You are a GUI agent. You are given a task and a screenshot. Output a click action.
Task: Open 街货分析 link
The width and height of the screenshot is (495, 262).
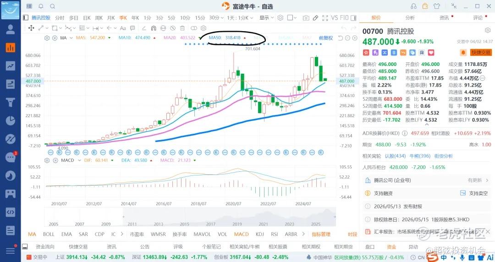(444, 156)
